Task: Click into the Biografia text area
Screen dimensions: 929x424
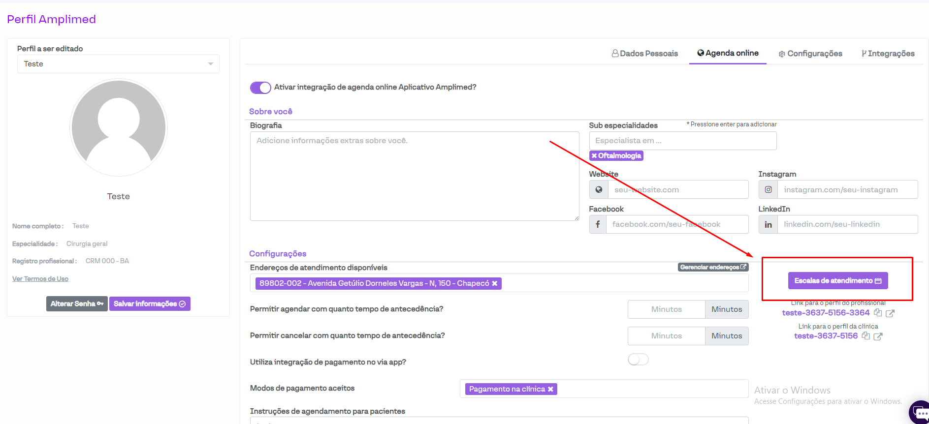Action: tap(414, 176)
